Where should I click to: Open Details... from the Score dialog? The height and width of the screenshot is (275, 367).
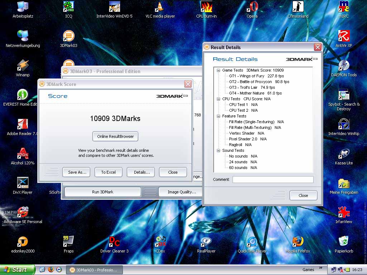[140, 172]
